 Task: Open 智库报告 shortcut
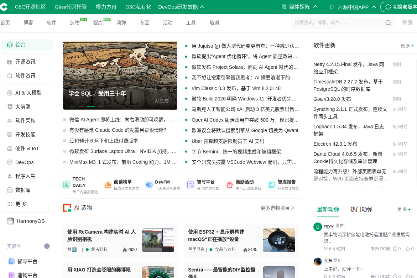[x=283, y=185]
